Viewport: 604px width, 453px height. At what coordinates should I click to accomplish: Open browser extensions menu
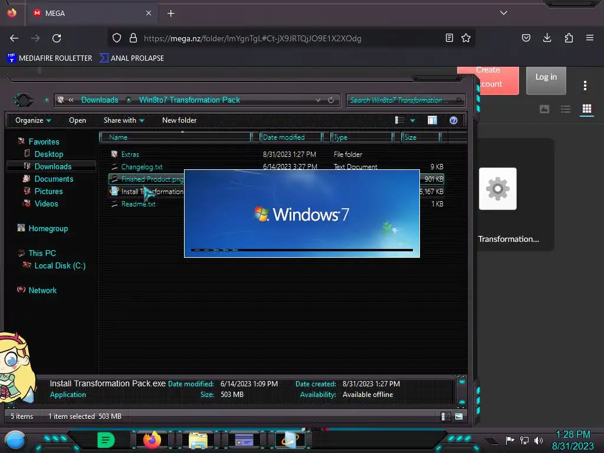point(569,38)
